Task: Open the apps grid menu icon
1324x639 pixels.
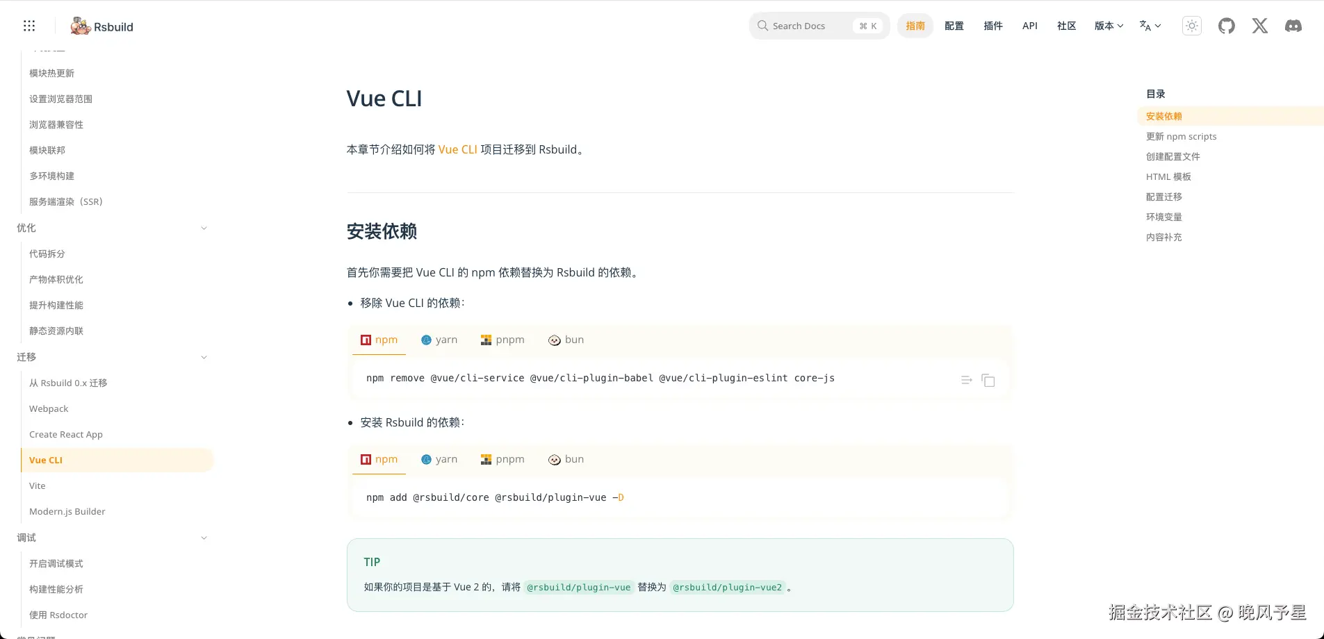Action: click(x=29, y=26)
